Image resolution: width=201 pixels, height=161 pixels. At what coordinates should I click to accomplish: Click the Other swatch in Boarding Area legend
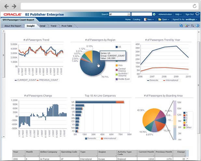point(184,127)
